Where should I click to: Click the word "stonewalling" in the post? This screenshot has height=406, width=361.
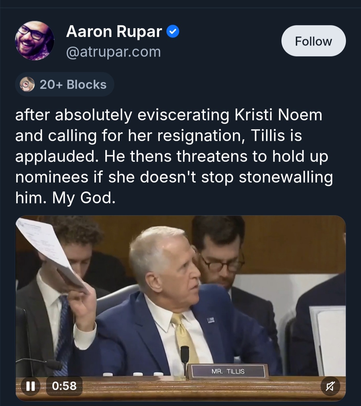point(286,177)
